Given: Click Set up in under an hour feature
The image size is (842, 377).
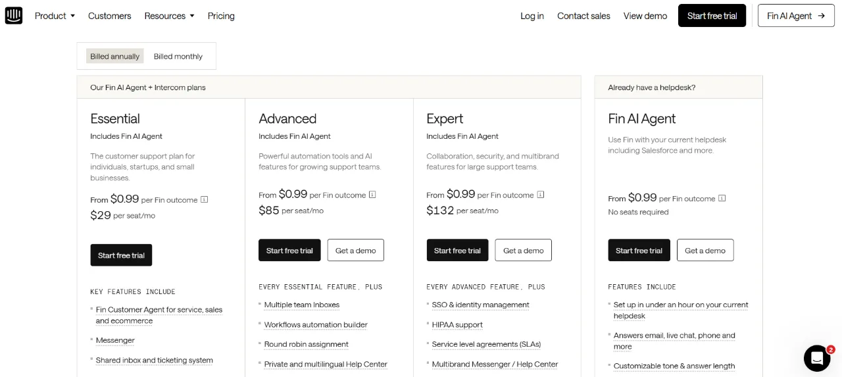Looking at the screenshot, I should click(681, 310).
